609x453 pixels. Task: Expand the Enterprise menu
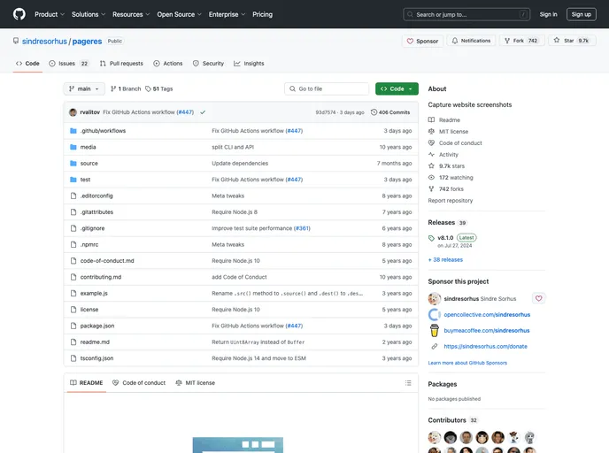[x=227, y=14]
